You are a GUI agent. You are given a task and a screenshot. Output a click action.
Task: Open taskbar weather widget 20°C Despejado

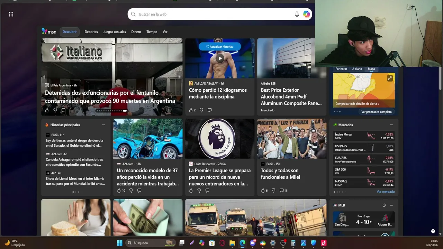pyautogui.click(x=15, y=243)
